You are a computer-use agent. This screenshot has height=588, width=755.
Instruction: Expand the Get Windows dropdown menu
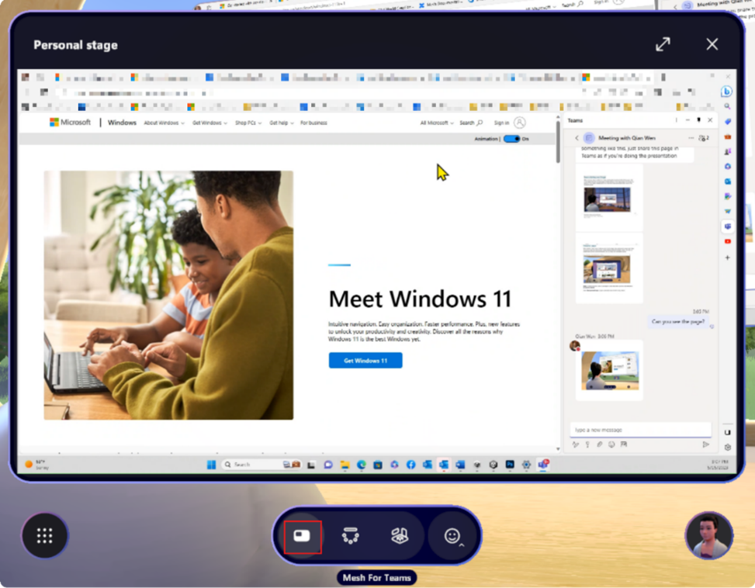210,123
